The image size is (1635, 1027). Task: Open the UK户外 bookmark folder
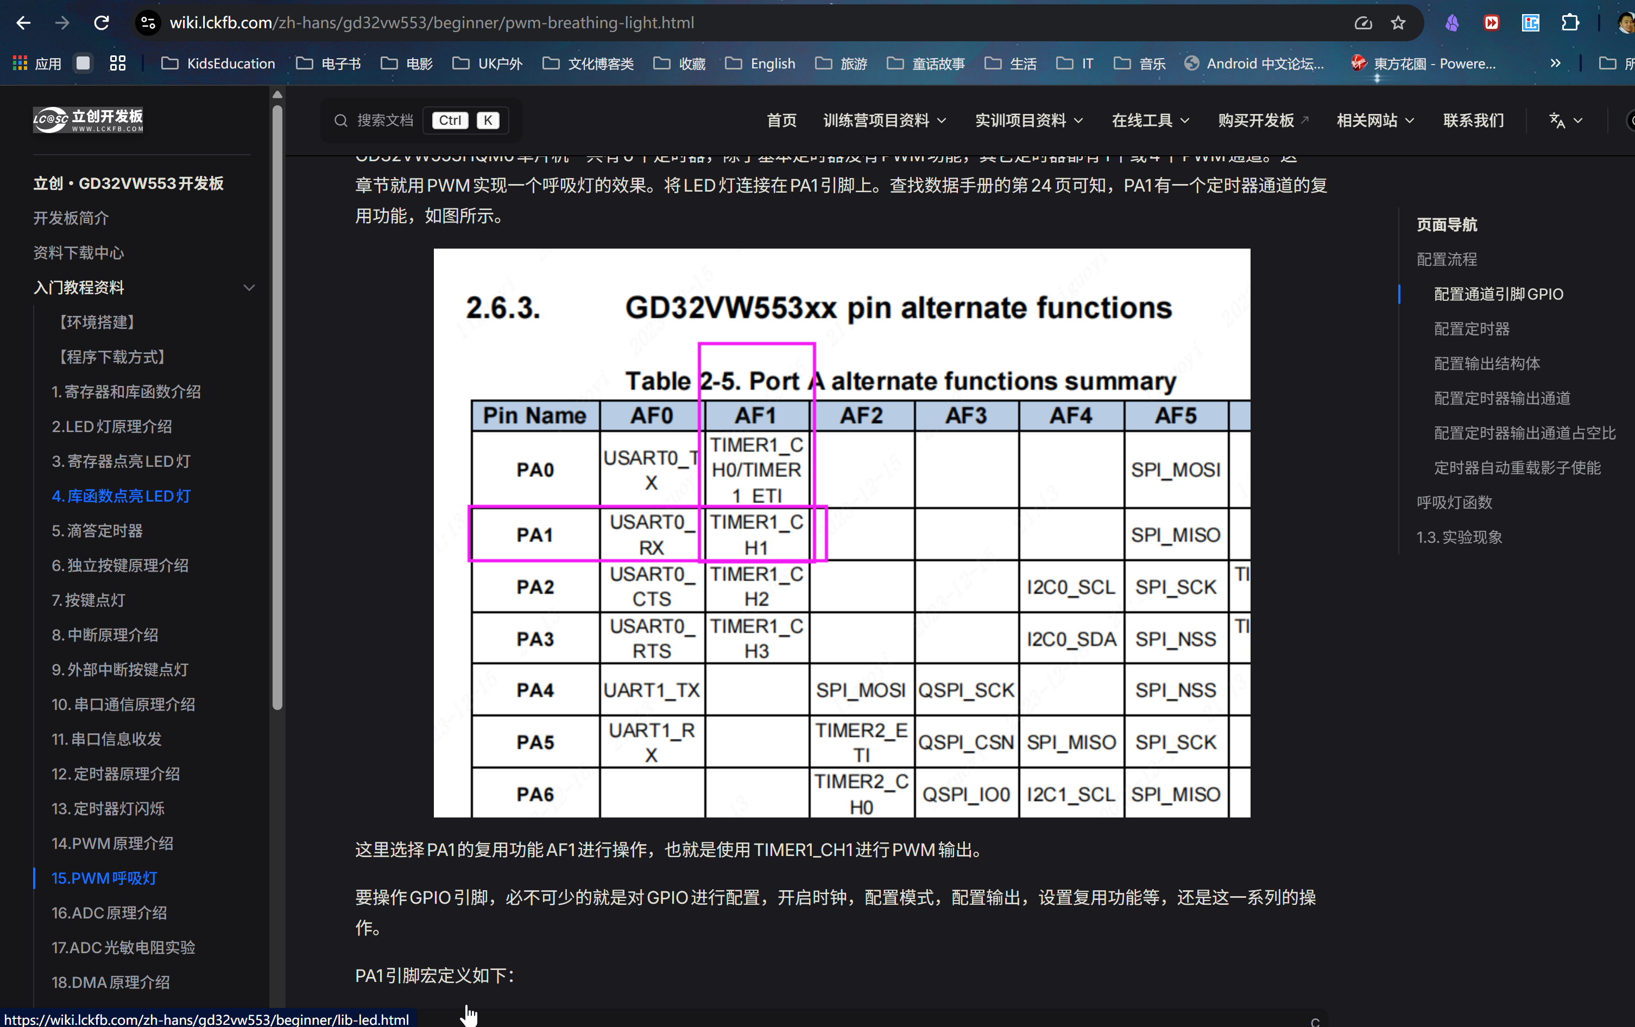click(x=488, y=63)
